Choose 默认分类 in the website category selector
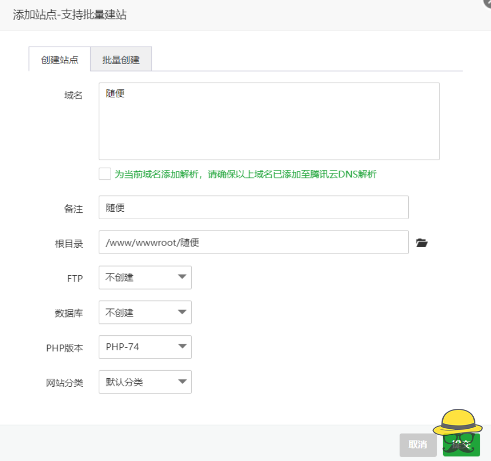The height and width of the screenshot is (461, 491). (x=140, y=382)
